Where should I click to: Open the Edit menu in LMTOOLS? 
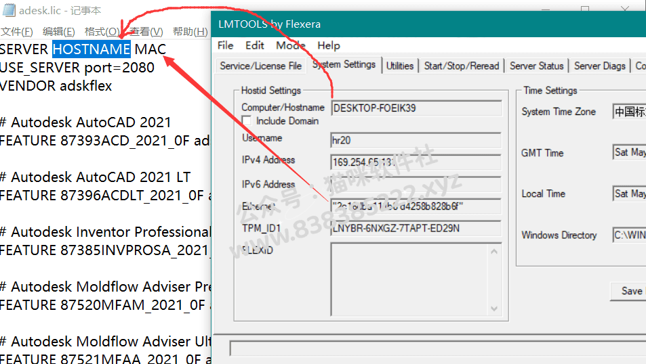(255, 45)
